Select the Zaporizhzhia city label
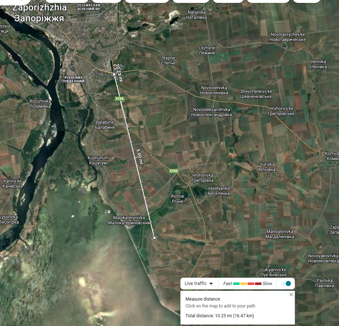This screenshot has width=339, height=326. [39, 13]
